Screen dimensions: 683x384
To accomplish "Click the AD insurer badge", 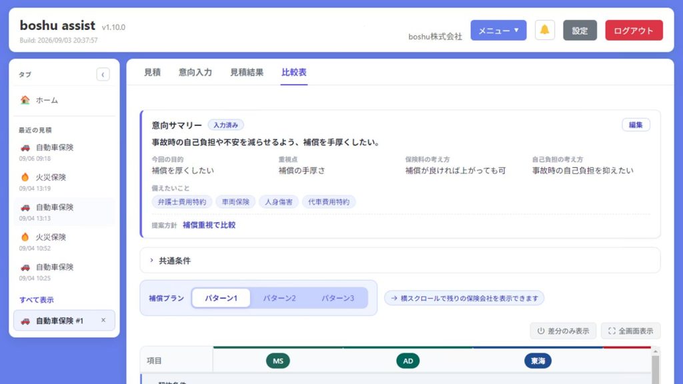I will click(x=408, y=361).
